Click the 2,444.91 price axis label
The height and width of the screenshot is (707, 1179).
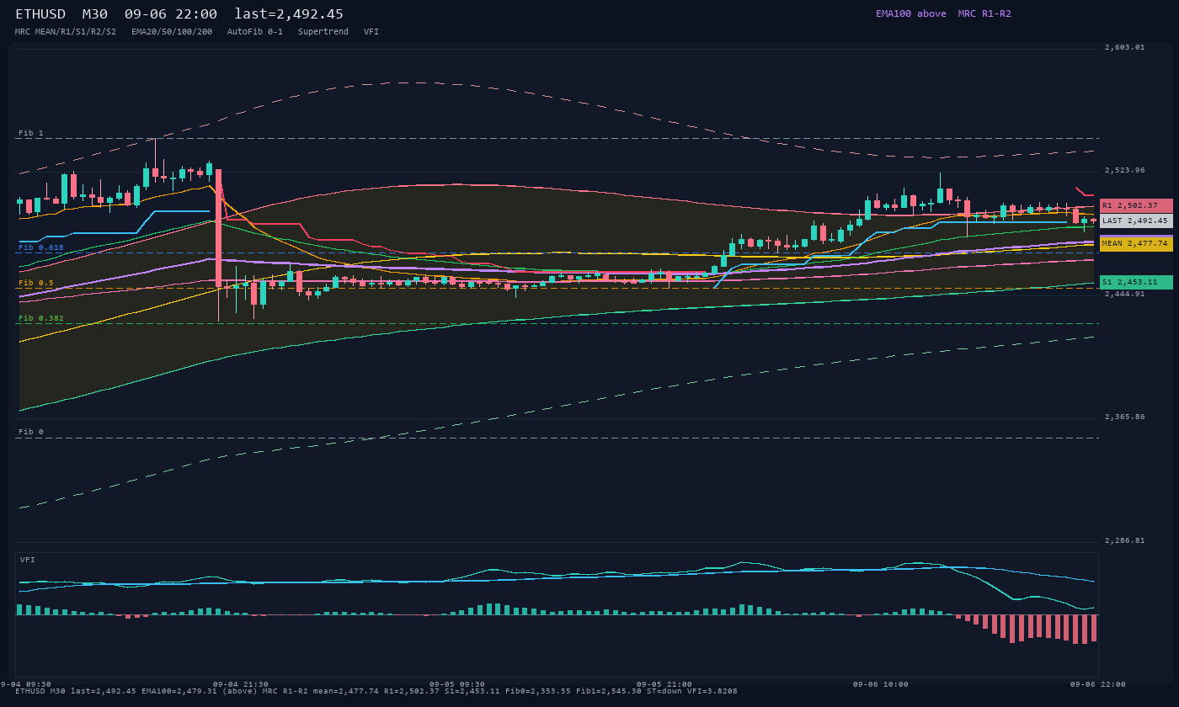click(x=1125, y=294)
